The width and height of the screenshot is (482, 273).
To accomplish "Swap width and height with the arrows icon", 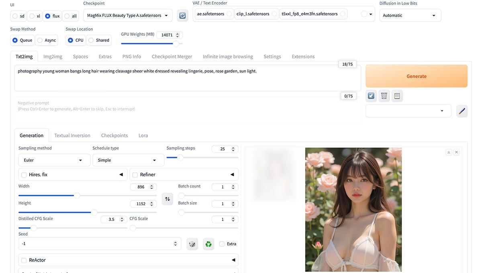I will click(167, 199).
